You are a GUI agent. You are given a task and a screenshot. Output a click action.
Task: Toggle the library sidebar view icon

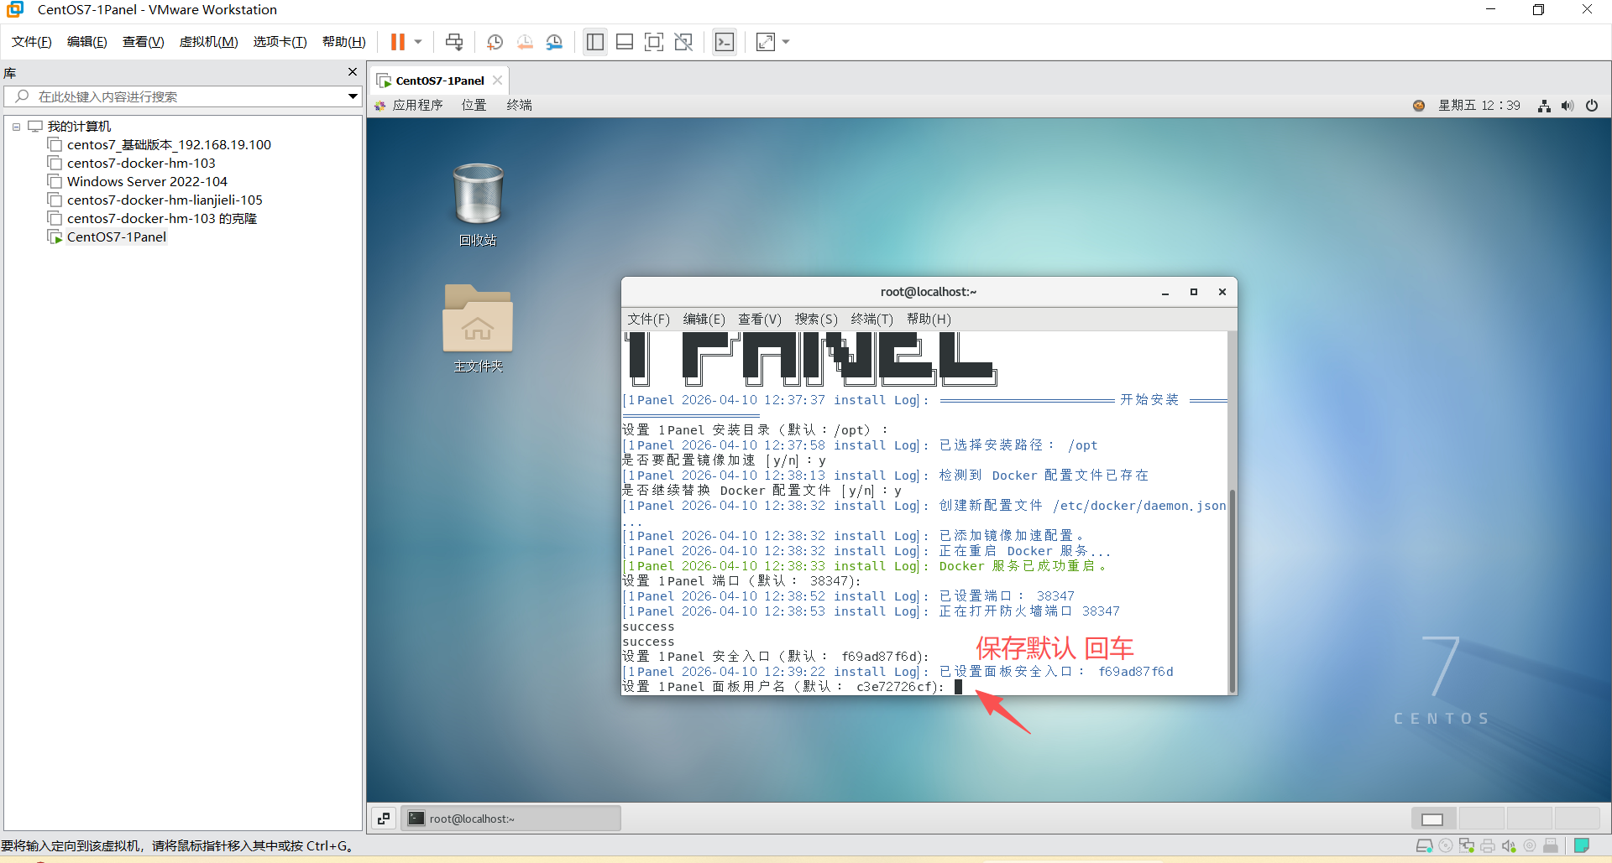click(x=595, y=42)
